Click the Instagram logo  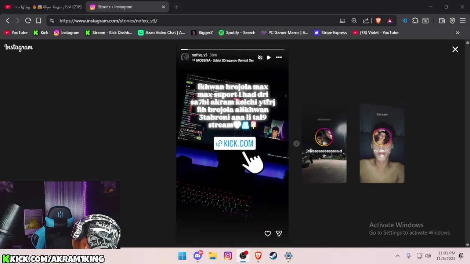coord(18,47)
